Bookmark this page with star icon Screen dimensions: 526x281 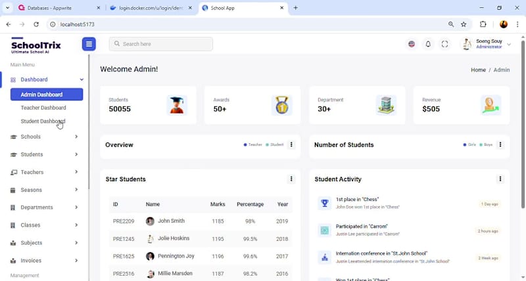click(x=464, y=24)
